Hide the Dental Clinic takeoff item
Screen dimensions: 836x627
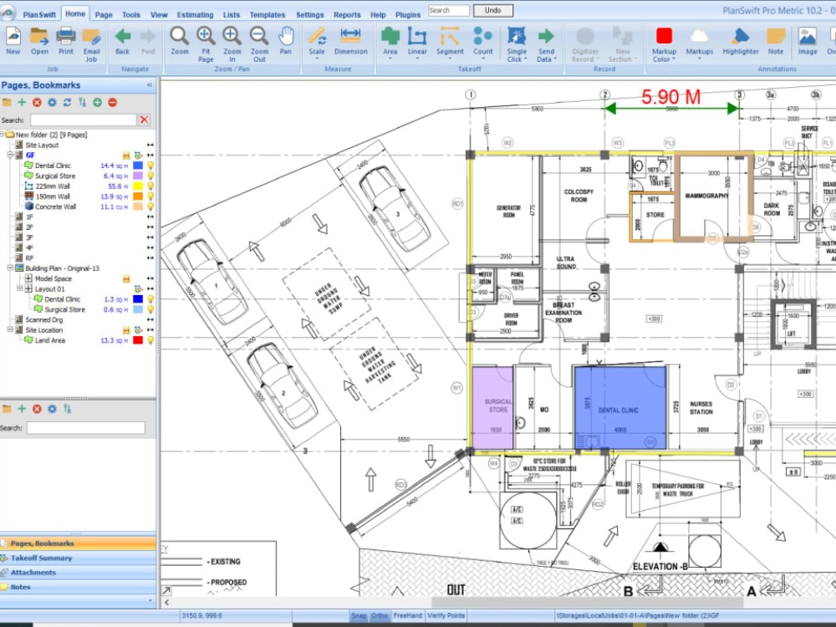pyautogui.click(x=150, y=165)
